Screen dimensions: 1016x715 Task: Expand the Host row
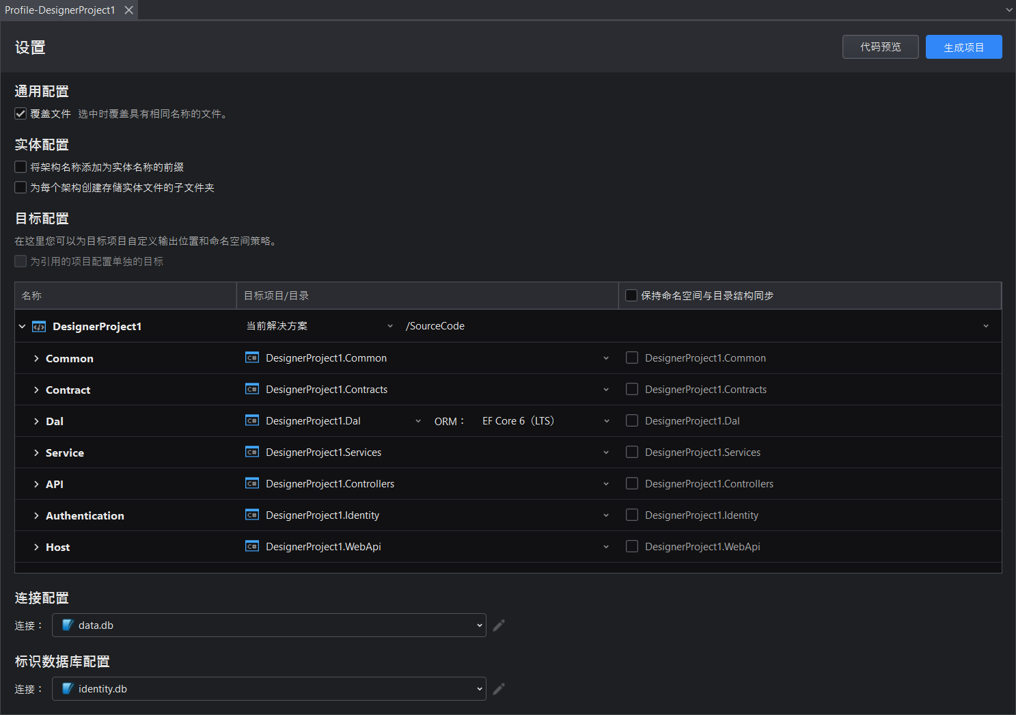[36, 547]
